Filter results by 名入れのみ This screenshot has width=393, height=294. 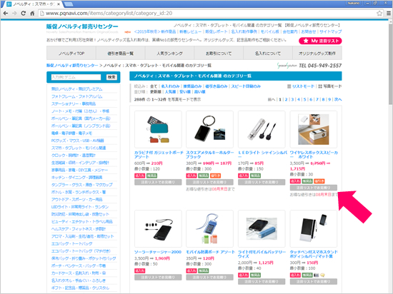coord(171,86)
